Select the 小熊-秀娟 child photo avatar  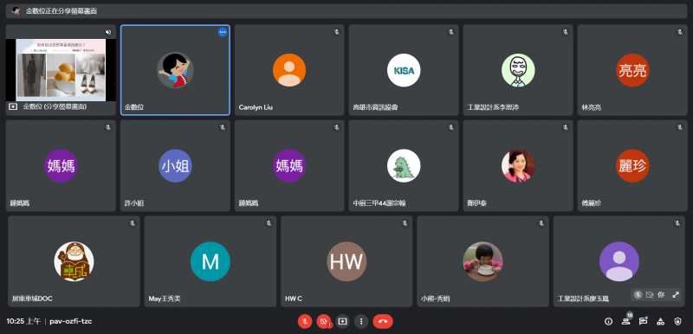(483, 261)
